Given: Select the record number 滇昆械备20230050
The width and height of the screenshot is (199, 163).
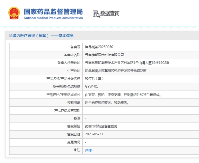Looking at the screenshot, I should point(99,47).
